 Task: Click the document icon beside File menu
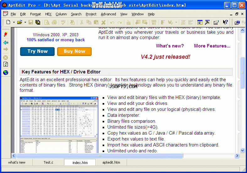[6, 14]
